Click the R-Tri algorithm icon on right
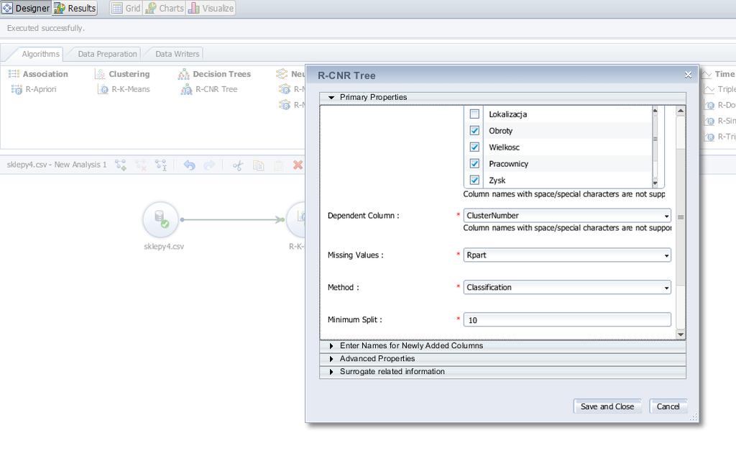The image size is (736, 456). click(709, 137)
